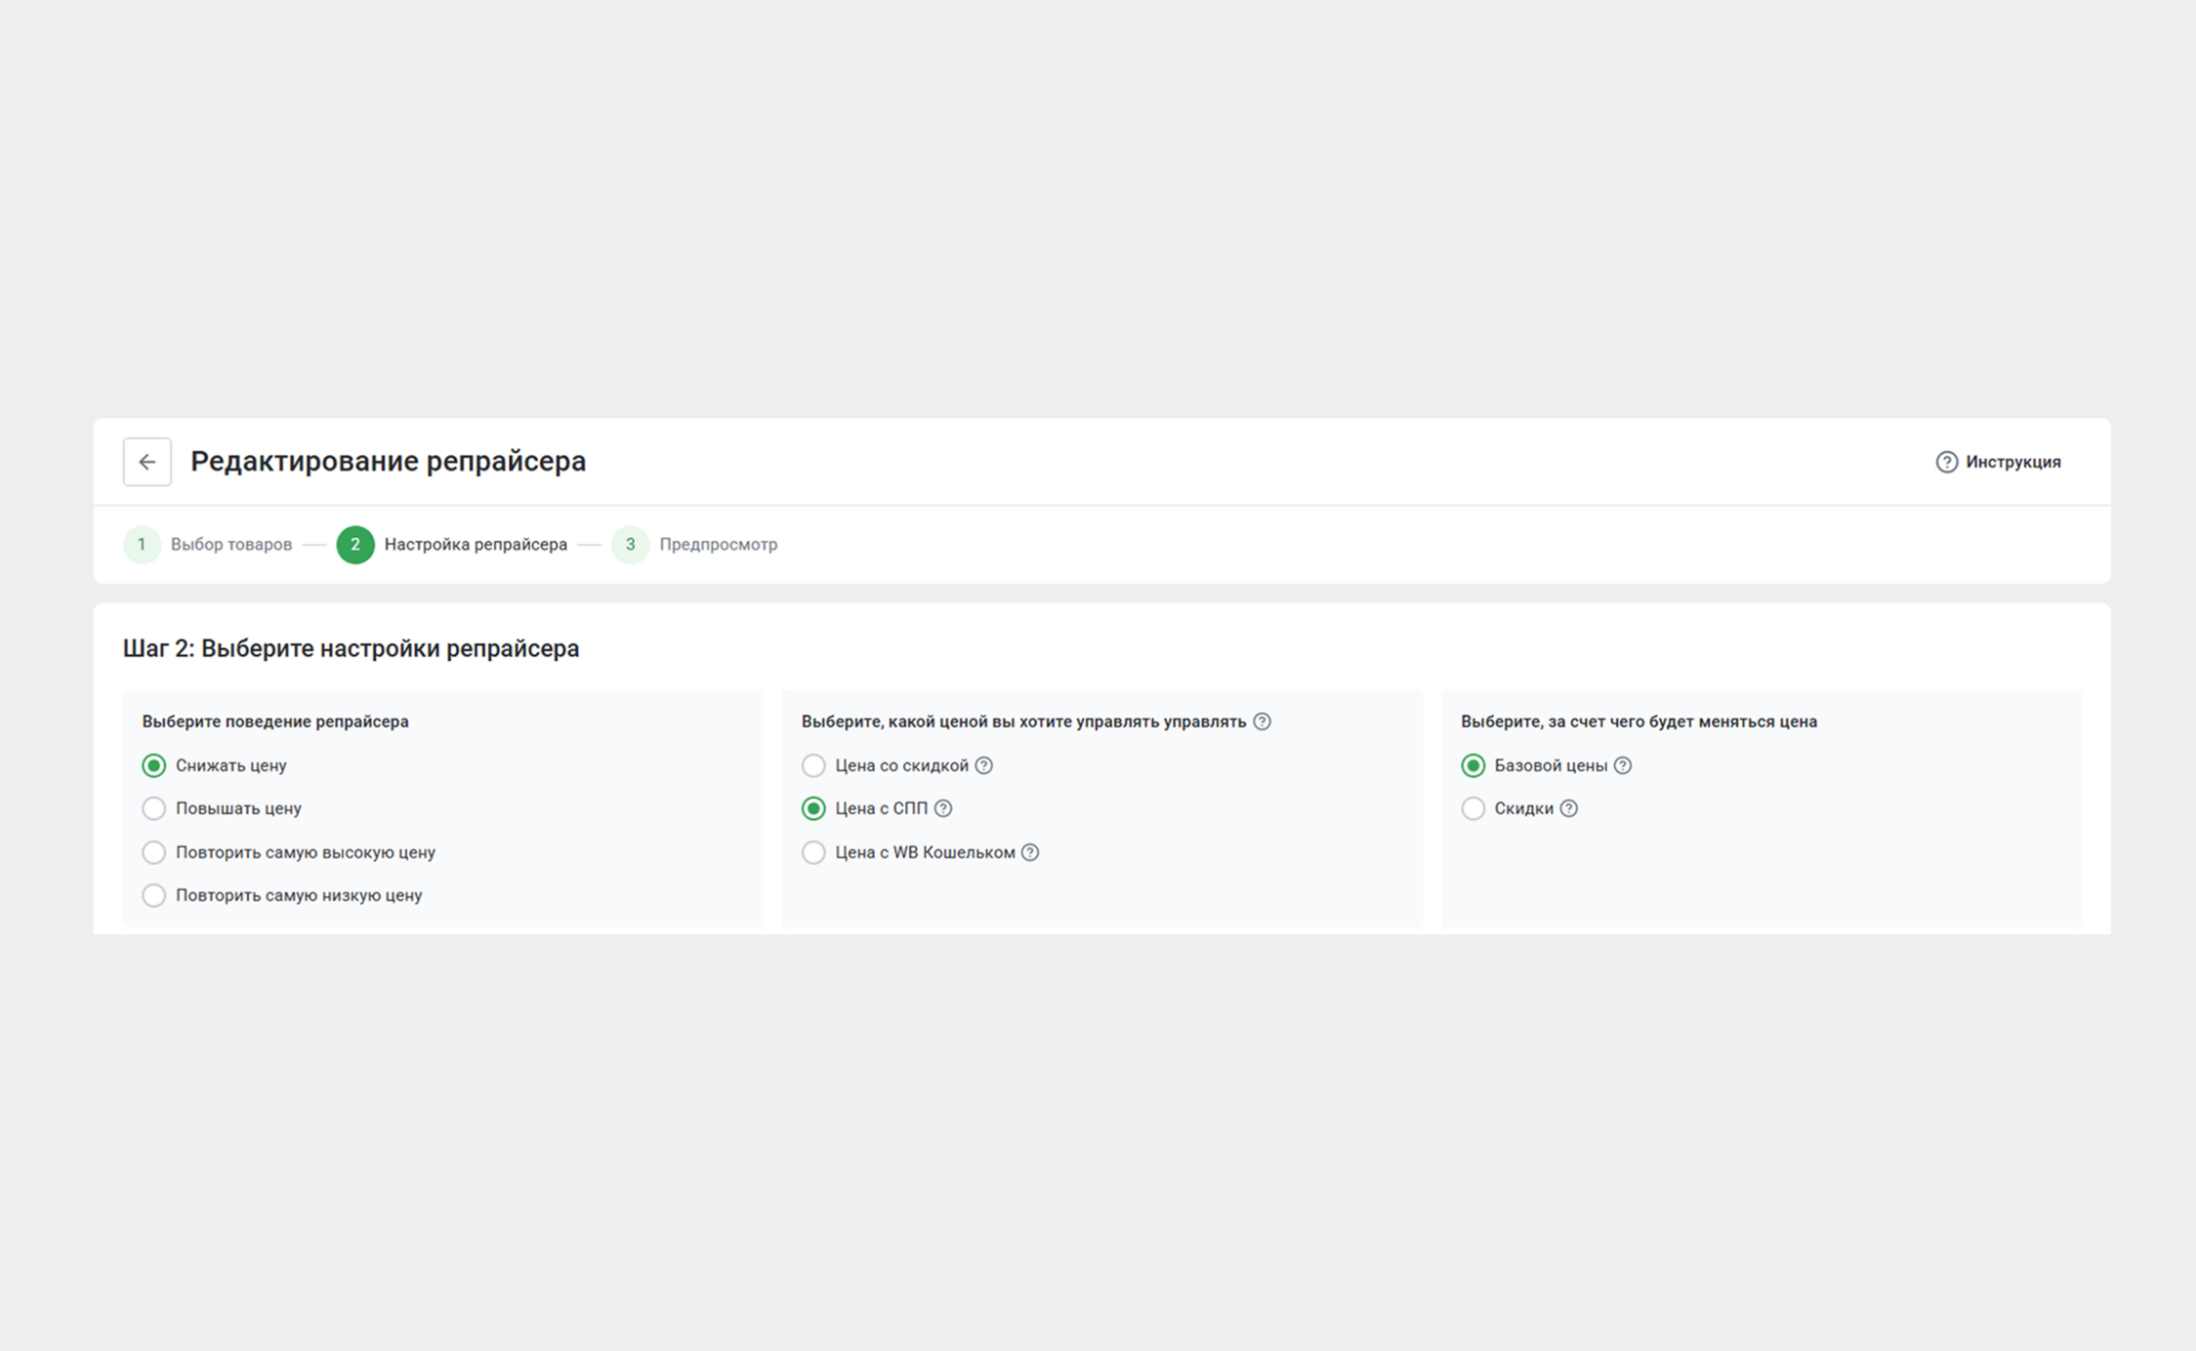The height and width of the screenshot is (1351, 2196).
Task: Click help icon next to Цена со скидкой
Action: coord(984,765)
